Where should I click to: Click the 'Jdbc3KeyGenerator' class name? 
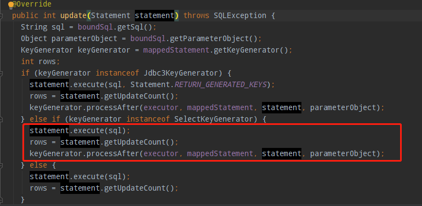(181, 73)
